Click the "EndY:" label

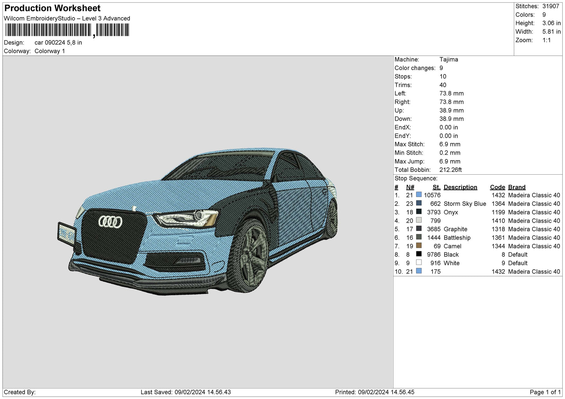[x=403, y=136]
